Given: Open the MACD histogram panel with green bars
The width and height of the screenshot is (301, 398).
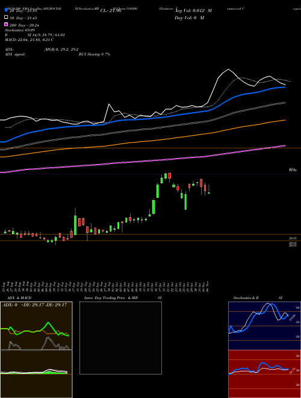Looking at the screenshot, I should 36,374.
